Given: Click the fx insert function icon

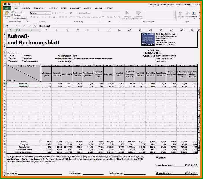Looking at the screenshot, I should (x=34, y=26).
